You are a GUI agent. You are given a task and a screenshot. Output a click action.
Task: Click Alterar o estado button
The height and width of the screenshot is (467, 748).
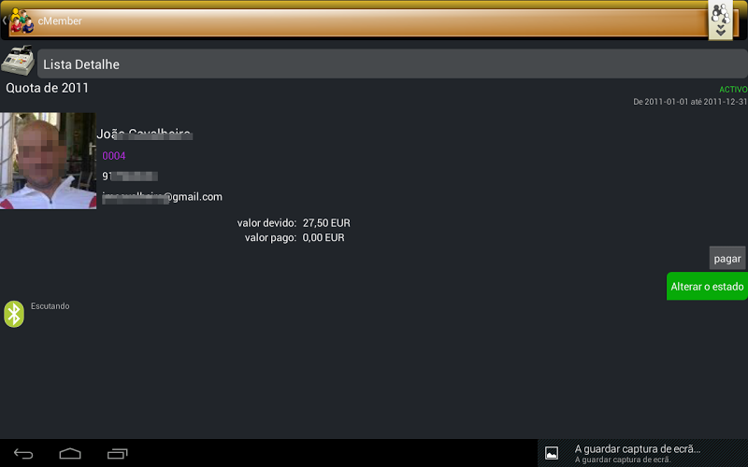pyautogui.click(x=707, y=287)
